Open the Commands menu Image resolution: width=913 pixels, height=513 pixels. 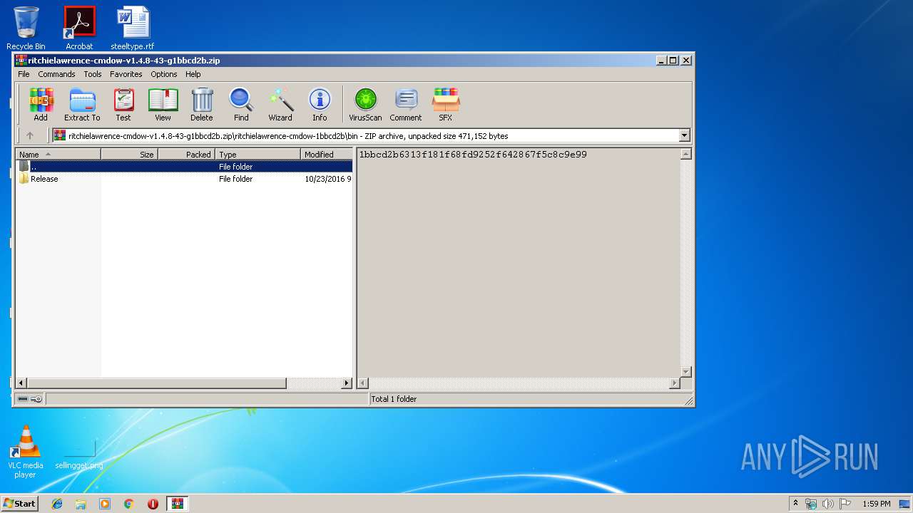pos(56,74)
